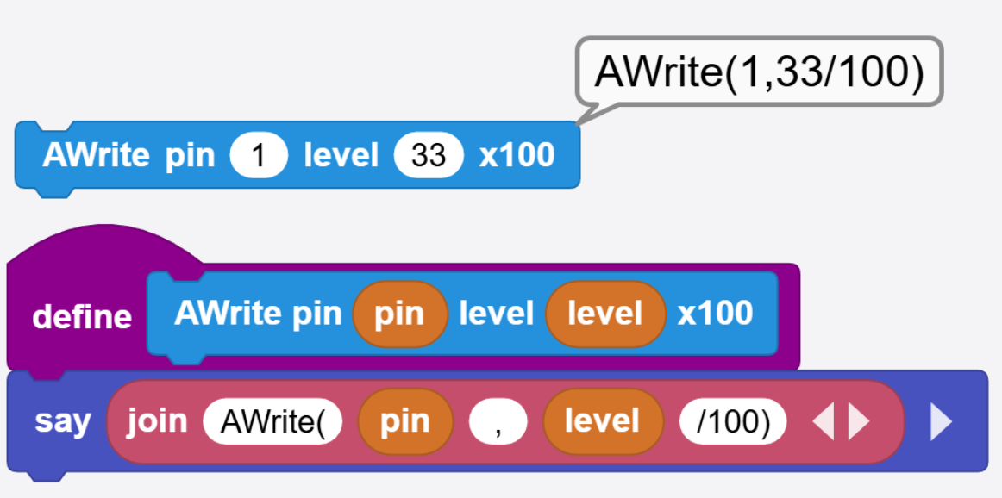Select the purple define hat block
The height and width of the screenshot is (498, 1002).
click(82, 317)
